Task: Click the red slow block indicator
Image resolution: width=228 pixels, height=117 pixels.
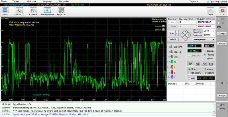Action: click(172, 72)
